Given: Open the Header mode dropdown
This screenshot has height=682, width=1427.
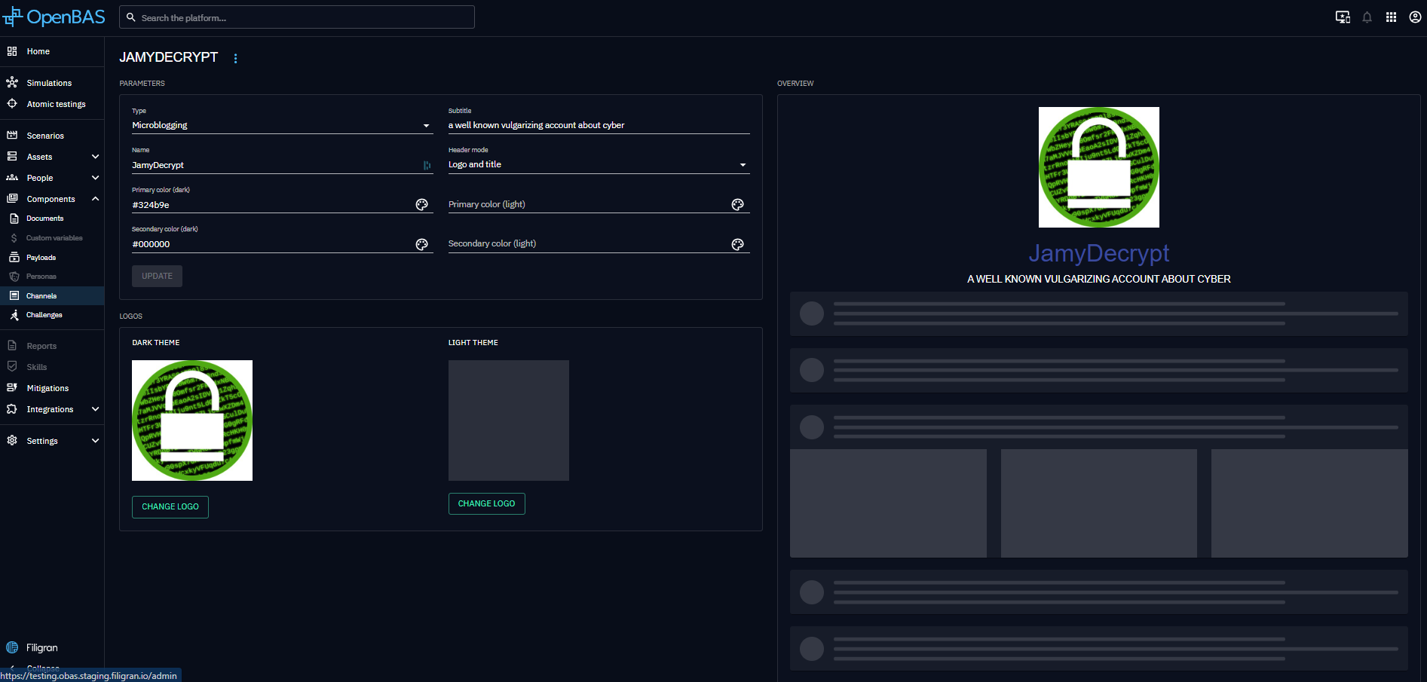Looking at the screenshot, I should [x=598, y=164].
